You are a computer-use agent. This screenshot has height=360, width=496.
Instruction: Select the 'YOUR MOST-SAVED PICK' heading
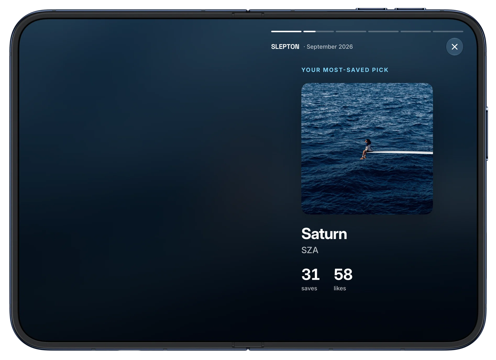click(x=345, y=70)
